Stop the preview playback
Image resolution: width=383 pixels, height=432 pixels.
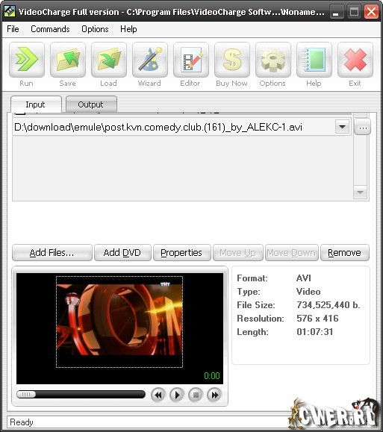pyautogui.click(x=196, y=395)
